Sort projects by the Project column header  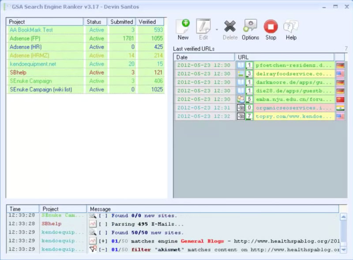point(45,22)
